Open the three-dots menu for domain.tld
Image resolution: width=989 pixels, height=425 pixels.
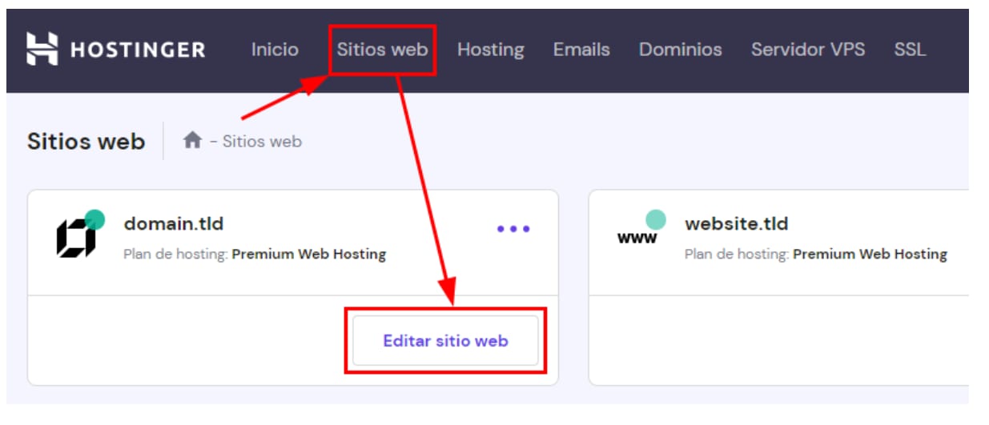(x=513, y=229)
